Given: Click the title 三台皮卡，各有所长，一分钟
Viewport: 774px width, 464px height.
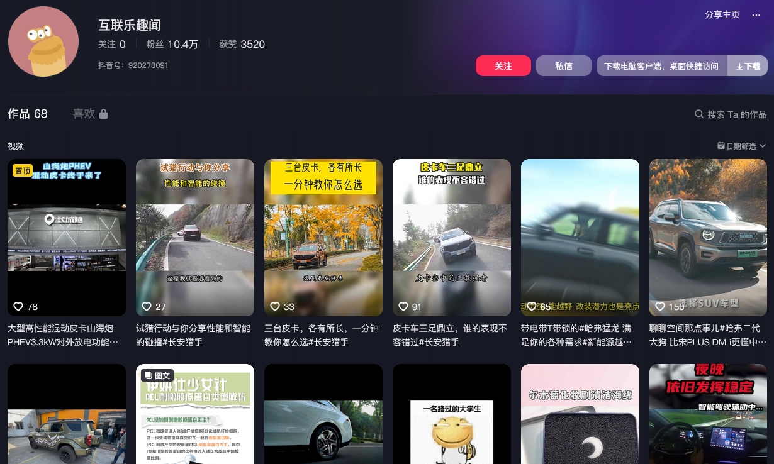Looking at the screenshot, I should [322, 335].
